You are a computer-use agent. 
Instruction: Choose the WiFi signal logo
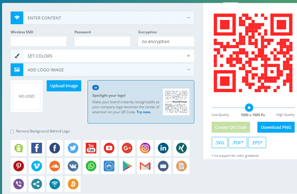[55, 184]
